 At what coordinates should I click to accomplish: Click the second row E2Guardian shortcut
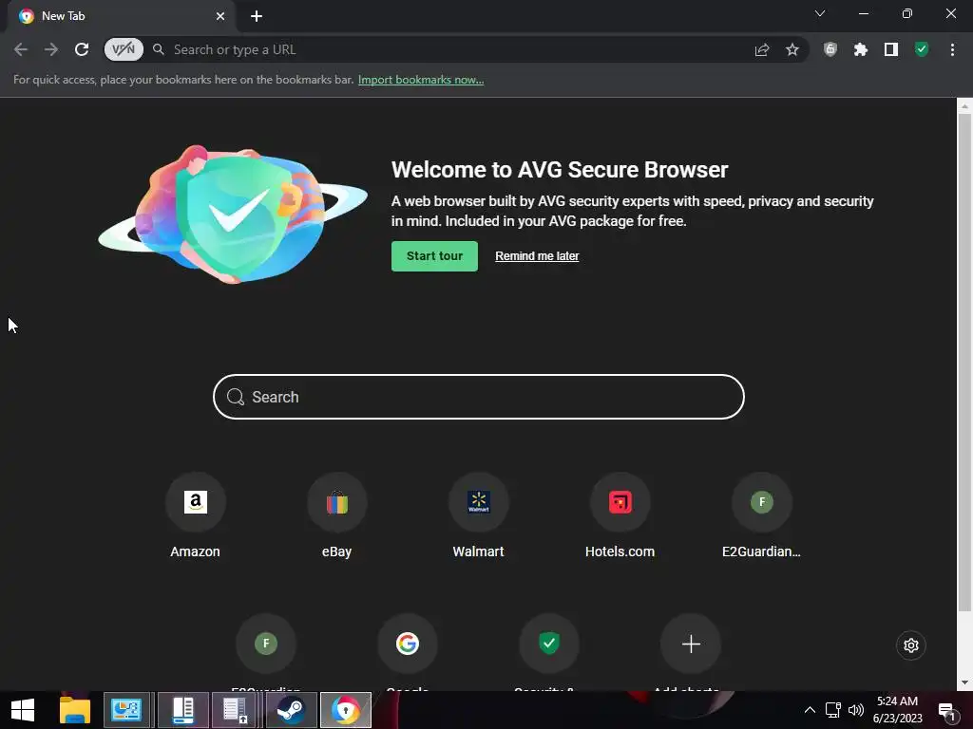pos(266,644)
